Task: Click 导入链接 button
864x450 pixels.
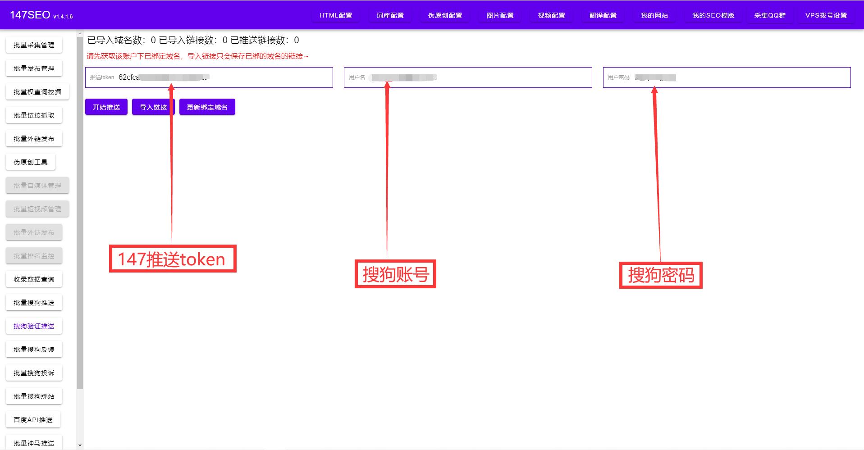Action: point(153,107)
